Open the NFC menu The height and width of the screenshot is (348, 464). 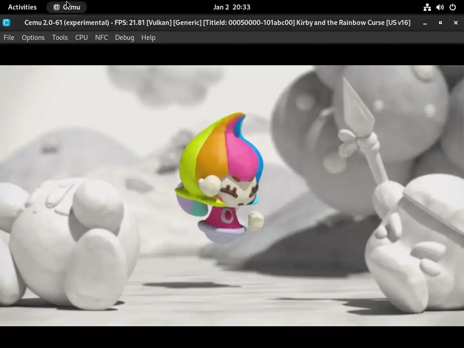point(101,38)
